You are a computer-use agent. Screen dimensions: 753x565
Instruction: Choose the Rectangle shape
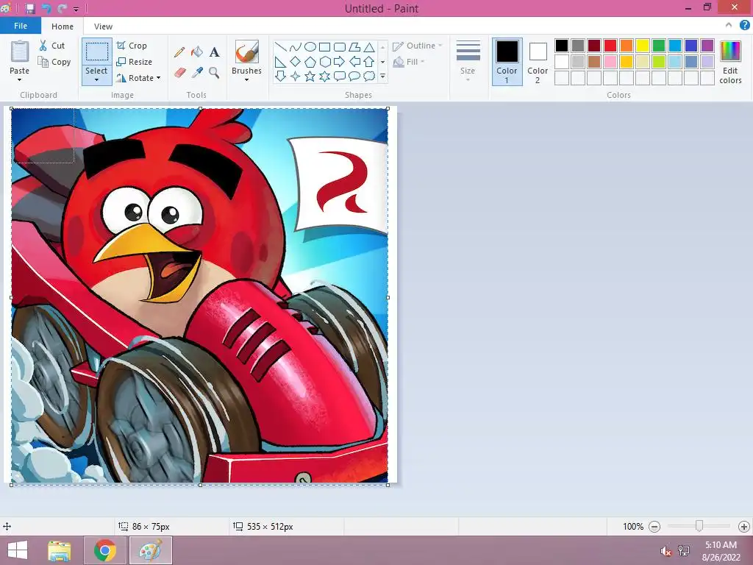pos(324,46)
